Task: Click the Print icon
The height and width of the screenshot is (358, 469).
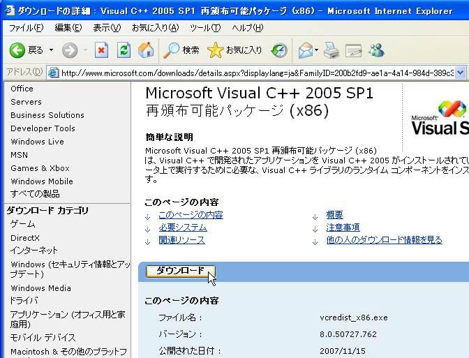Action: (x=332, y=50)
